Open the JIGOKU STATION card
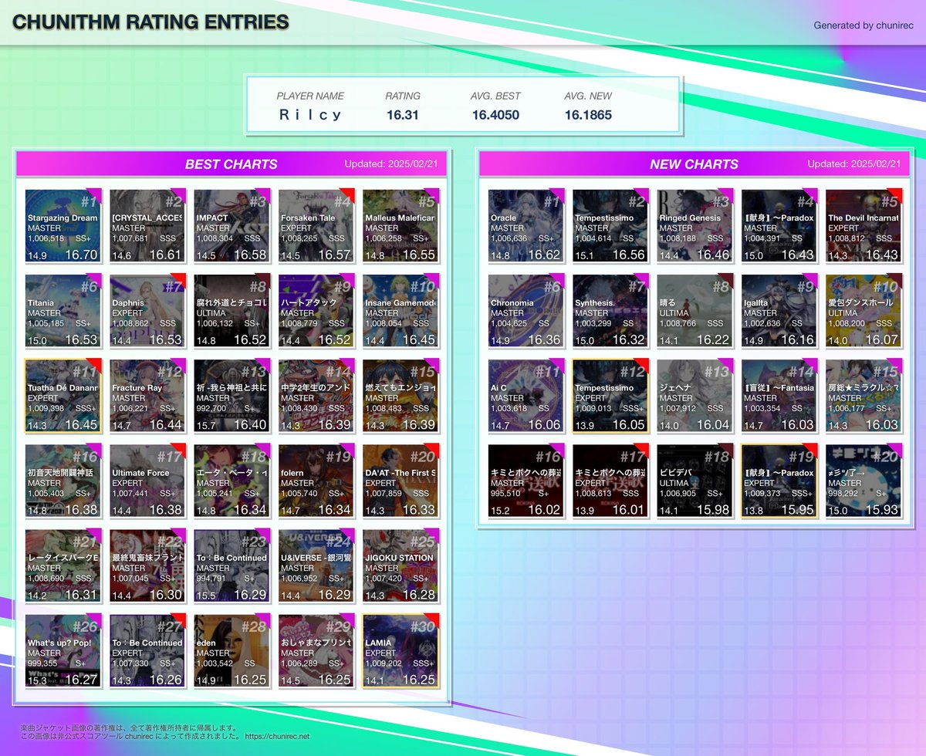 tap(400, 565)
